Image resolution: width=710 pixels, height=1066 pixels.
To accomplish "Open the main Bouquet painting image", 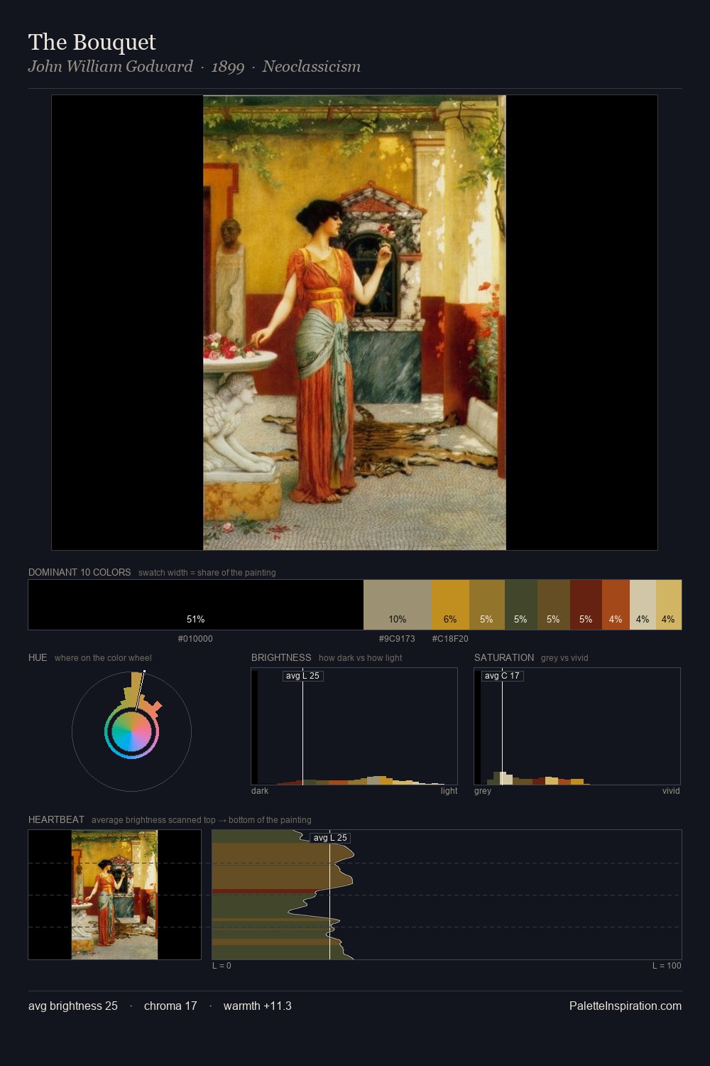I will 354,323.
